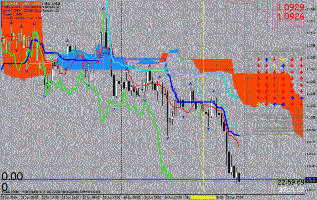Image resolution: width=317 pixels, height=200 pixels.
Task: Click the 22 Jun 09:00 time axis label
Action: (29, 197)
